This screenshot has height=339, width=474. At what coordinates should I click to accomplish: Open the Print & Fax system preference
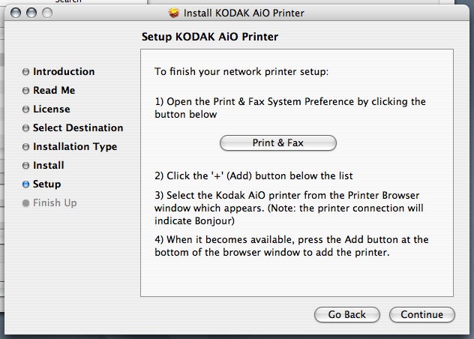point(277,142)
